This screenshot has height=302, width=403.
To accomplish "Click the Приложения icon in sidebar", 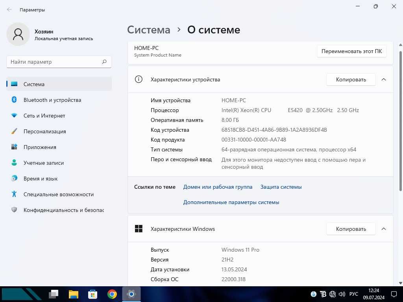I will click(x=14, y=147).
